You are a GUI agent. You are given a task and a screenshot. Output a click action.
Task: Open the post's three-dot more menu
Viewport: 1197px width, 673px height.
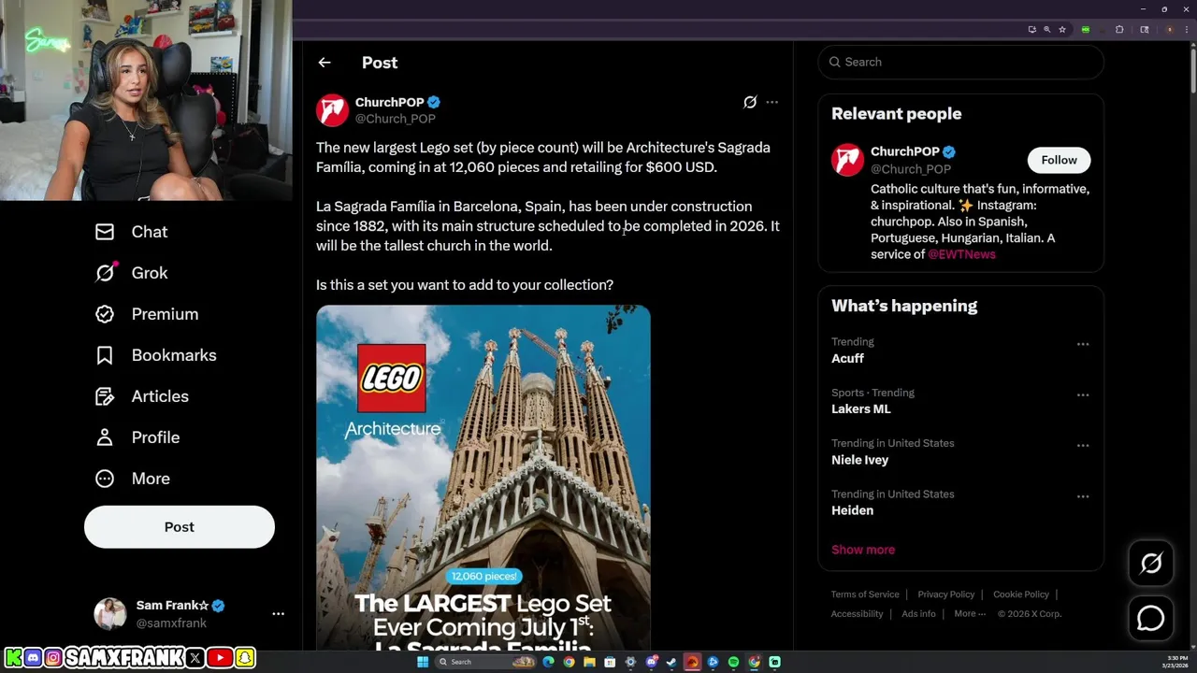pyautogui.click(x=772, y=102)
